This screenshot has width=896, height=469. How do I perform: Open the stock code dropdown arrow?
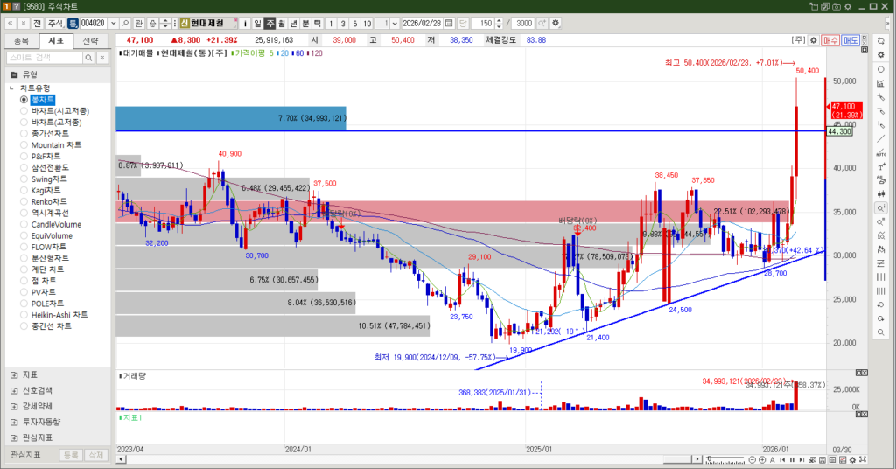113,22
